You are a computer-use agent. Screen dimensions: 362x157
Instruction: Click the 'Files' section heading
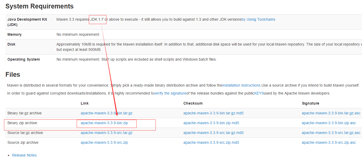(x=13, y=75)
